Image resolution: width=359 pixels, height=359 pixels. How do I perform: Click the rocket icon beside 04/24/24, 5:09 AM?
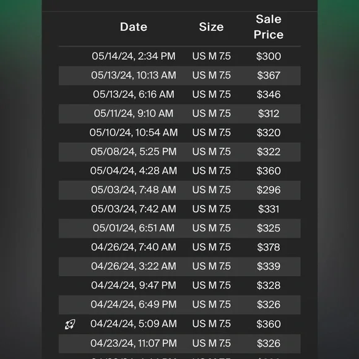70,324
